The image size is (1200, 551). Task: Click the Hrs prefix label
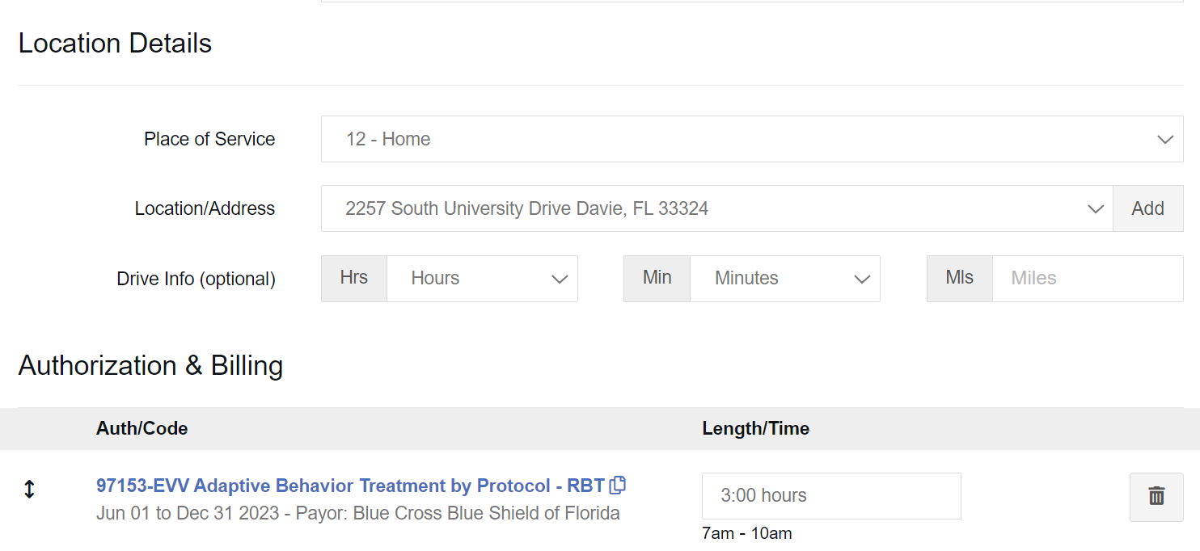click(x=354, y=278)
